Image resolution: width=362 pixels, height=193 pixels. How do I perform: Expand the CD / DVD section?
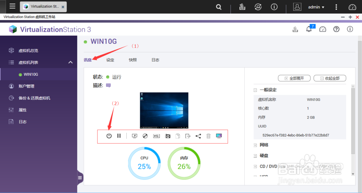[255, 167]
